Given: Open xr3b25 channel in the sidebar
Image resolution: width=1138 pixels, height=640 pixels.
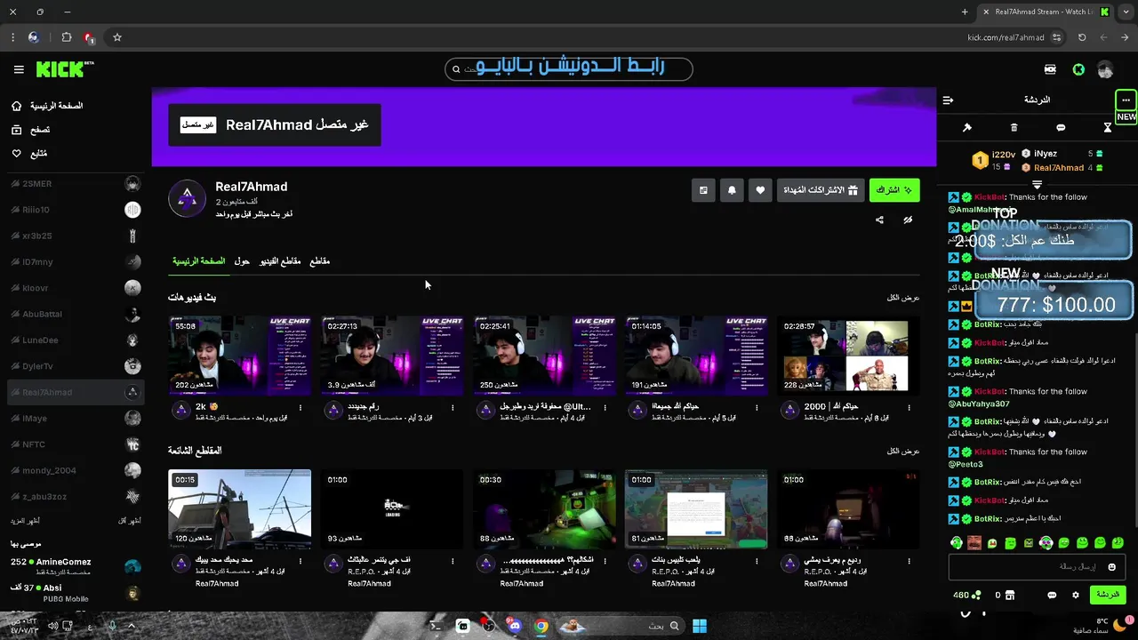Looking at the screenshot, I should 76,236.
